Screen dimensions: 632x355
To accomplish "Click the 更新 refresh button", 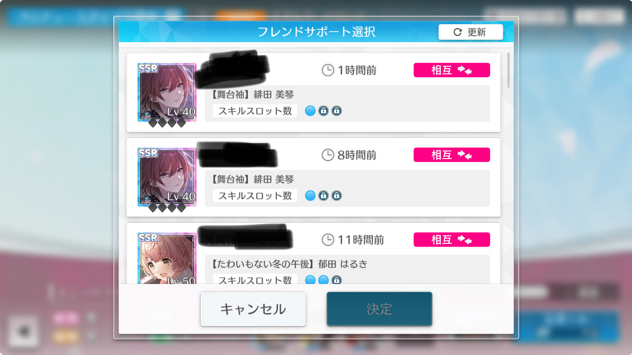I will [470, 32].
